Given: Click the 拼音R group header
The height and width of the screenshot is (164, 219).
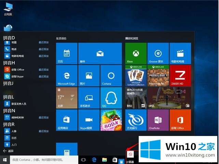Looking at the screenshot, I should 9,124.
